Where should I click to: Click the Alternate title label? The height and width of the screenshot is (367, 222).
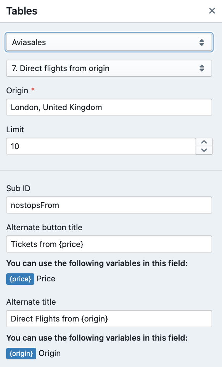[x=31, y=302]
